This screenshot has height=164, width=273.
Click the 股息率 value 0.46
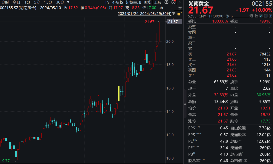[224, 161]
